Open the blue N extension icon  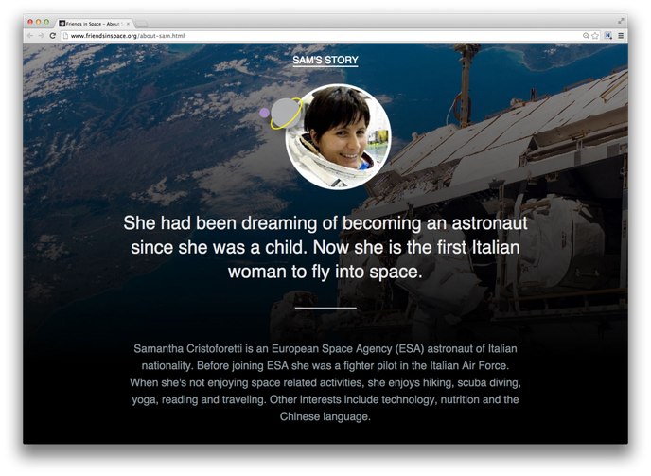pos(608,36)
